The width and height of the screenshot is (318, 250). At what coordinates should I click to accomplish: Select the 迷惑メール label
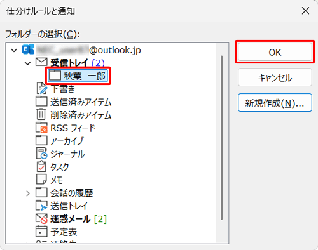(71, 219)
